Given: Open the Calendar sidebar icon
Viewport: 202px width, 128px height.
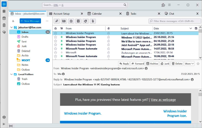Looking at the screenshot, I should tap(4, 18).
